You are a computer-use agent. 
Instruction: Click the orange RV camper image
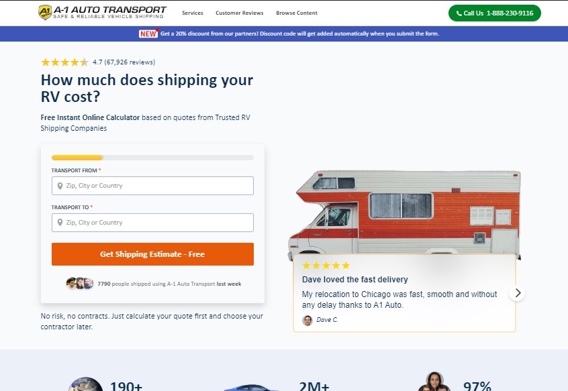404,213
